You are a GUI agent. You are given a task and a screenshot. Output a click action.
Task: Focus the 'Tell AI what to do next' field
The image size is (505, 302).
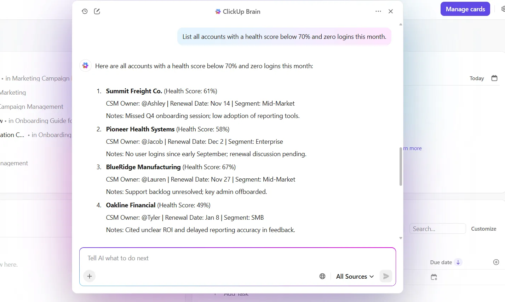pos(237,258)
